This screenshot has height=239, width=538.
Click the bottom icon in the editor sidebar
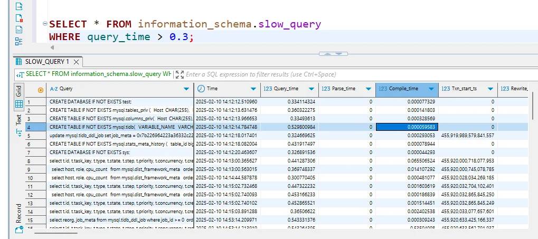click(19, 41)
